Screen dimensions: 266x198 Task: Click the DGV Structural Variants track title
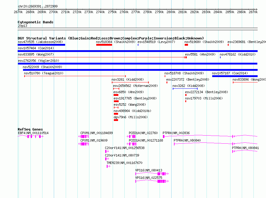(x=111, y=38)
